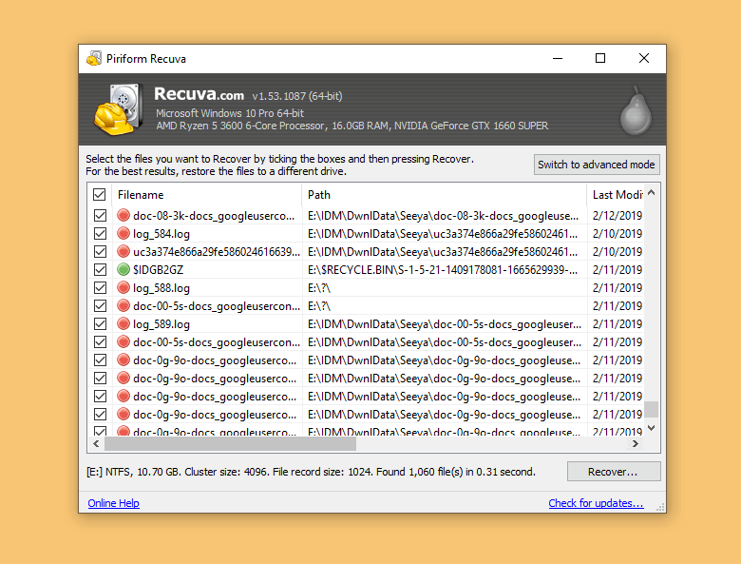Toggle the select-all checkbox in header
The width and height of the screenshot is (741, 564).
point(99,194)
